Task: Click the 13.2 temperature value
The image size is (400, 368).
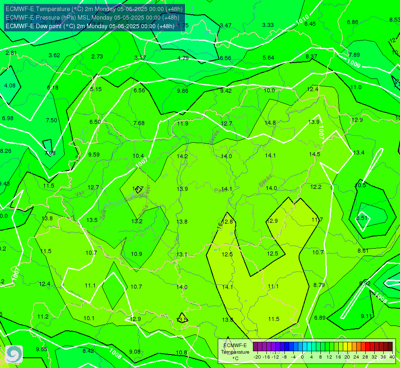Action: pyautogui.click(x=137, y=221)
